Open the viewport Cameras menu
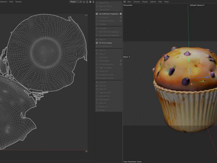 click(x=137, y=2)
